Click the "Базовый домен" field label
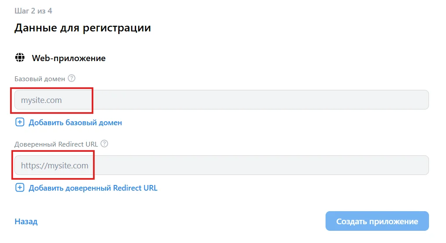 (40, 79)
